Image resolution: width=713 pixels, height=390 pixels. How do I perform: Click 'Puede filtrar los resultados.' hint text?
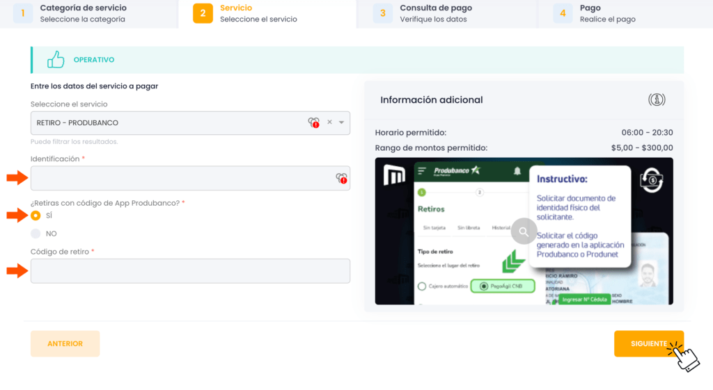click(74, 142)
